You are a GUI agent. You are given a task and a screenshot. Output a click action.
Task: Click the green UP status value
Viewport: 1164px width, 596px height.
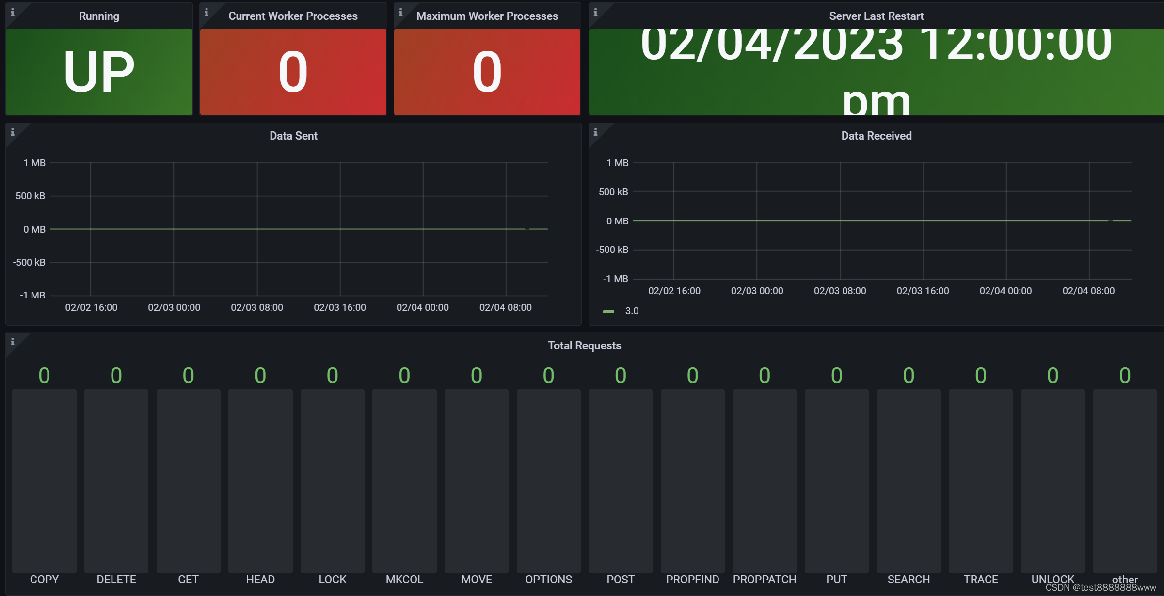99,72
